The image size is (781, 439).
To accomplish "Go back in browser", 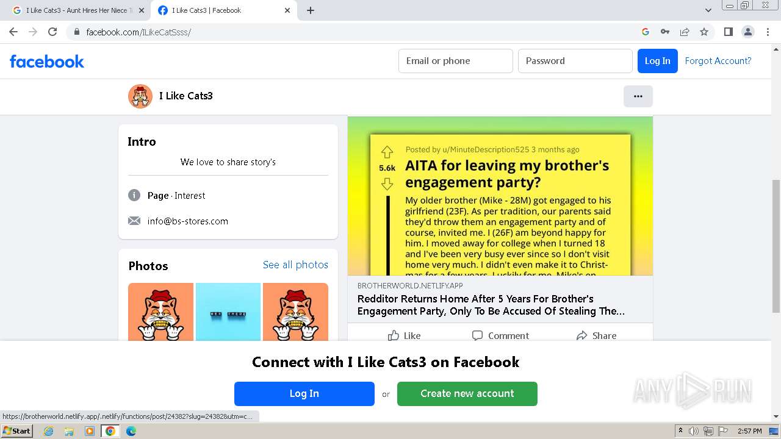I will (13, 32).
